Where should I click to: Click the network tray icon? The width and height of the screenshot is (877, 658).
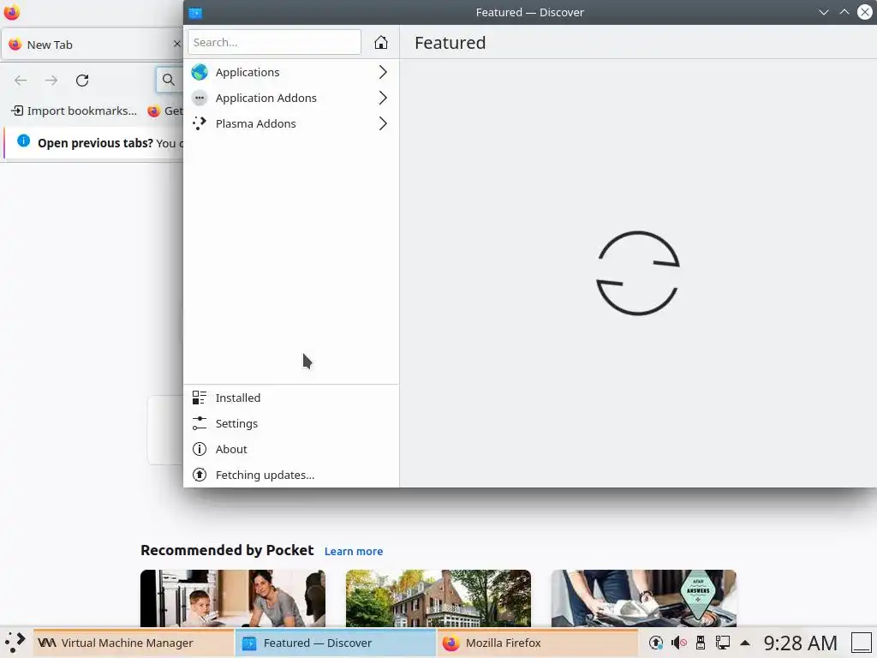(x=723, y=643)
